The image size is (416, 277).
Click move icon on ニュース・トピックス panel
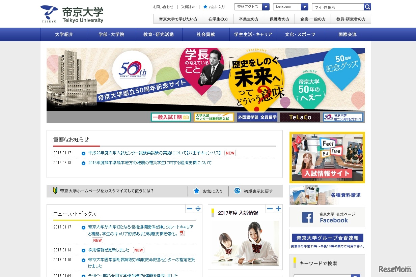coord(198,209)
